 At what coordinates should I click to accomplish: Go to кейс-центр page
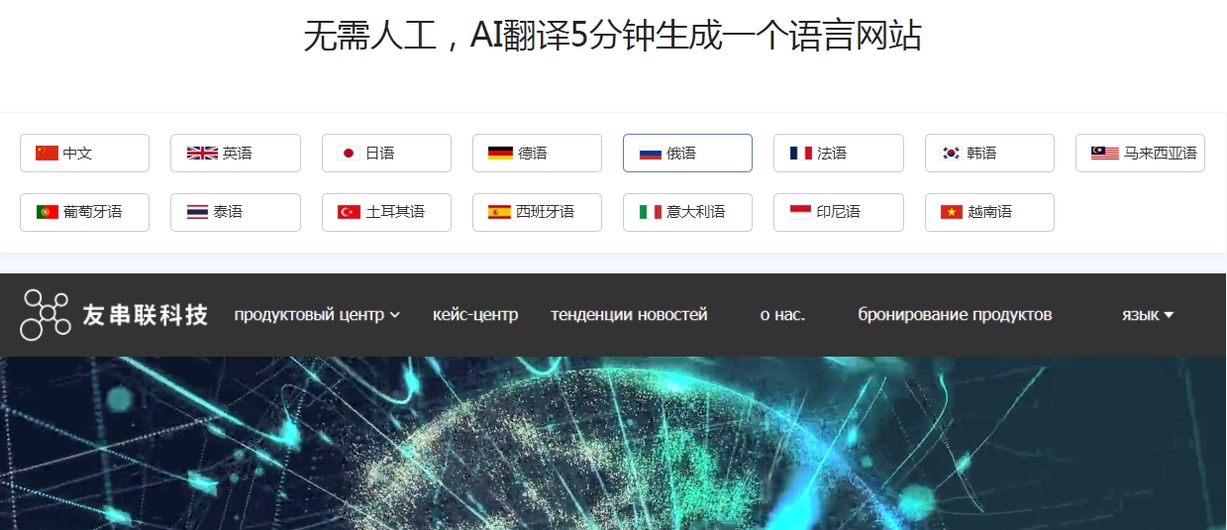pyautogui.click(x=475, y=315)
